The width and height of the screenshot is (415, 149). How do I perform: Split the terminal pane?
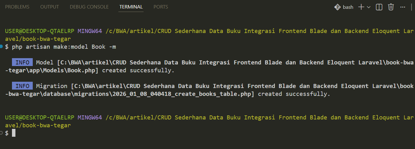379,7
